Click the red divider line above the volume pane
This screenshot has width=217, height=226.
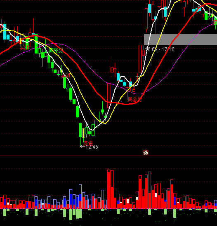[x=108, y=156]
